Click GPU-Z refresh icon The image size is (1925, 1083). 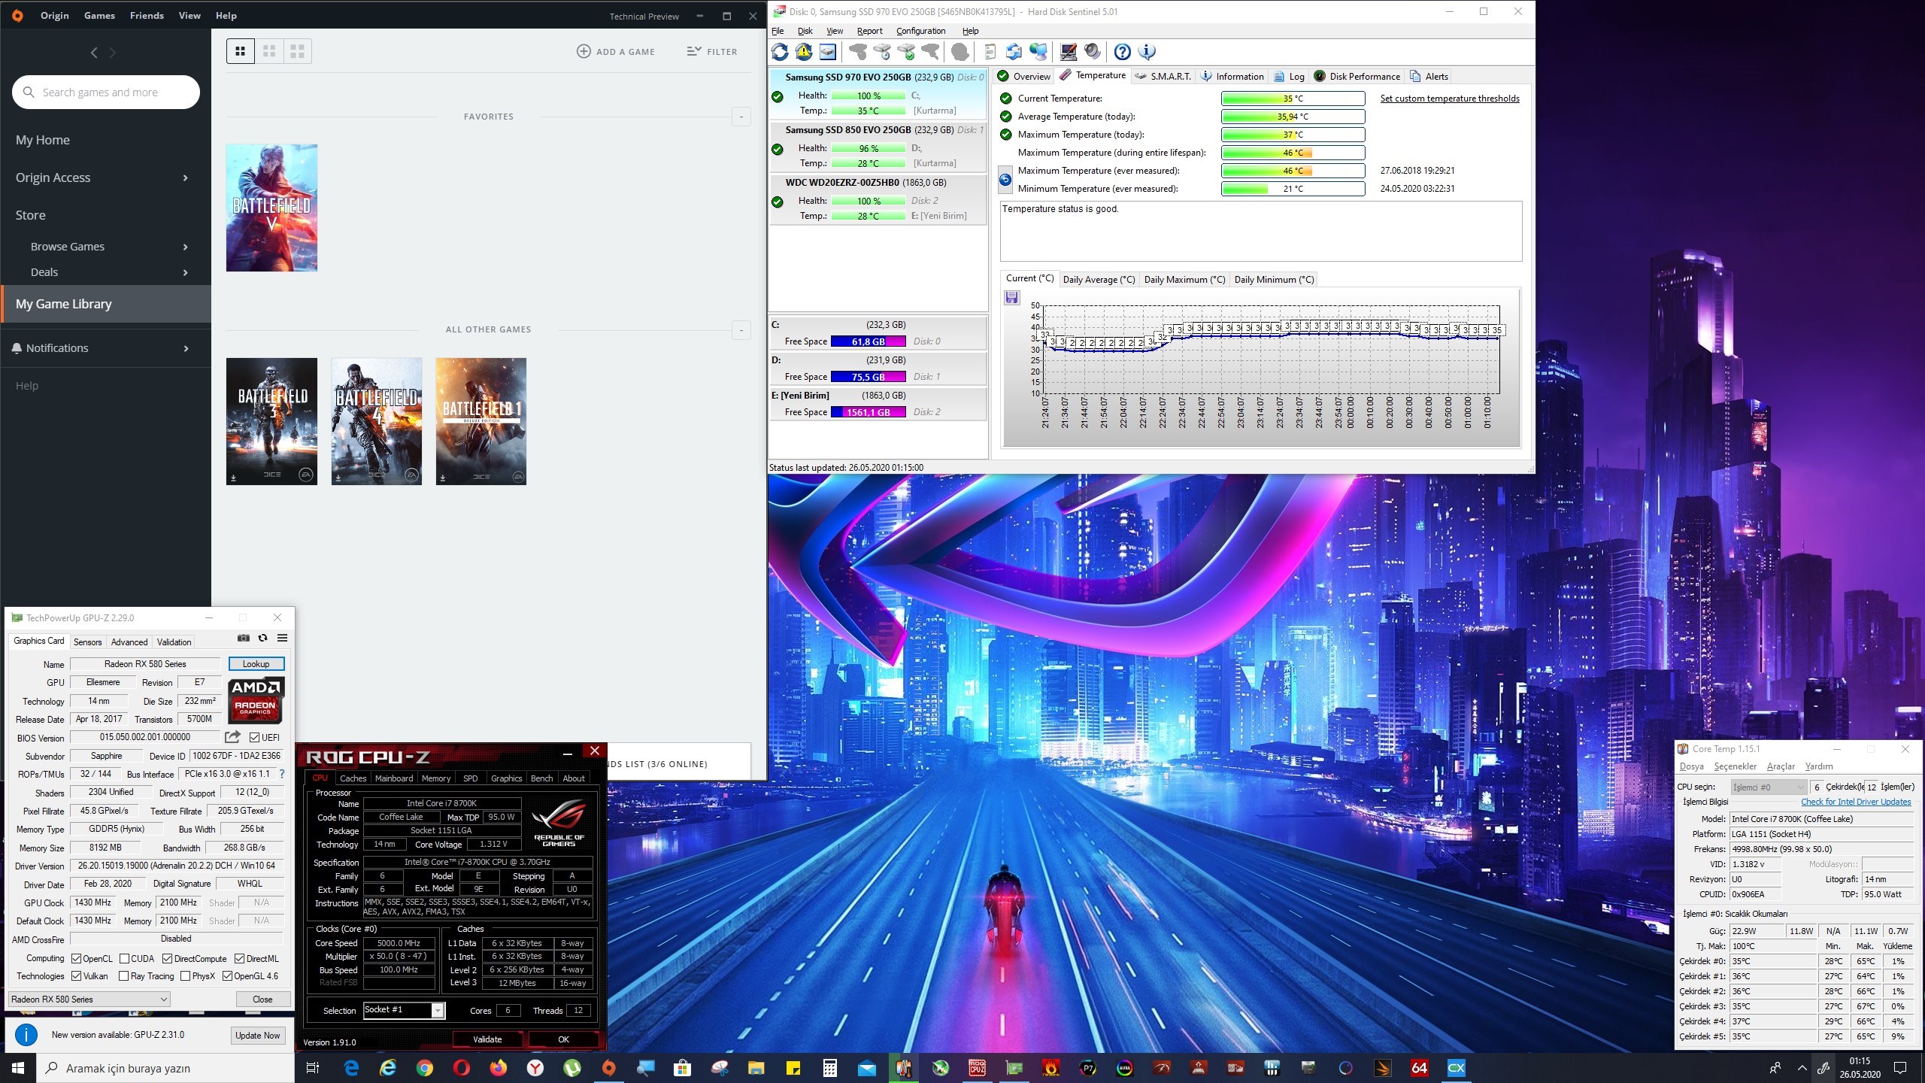pyautogui.click(x=262, y=638)
